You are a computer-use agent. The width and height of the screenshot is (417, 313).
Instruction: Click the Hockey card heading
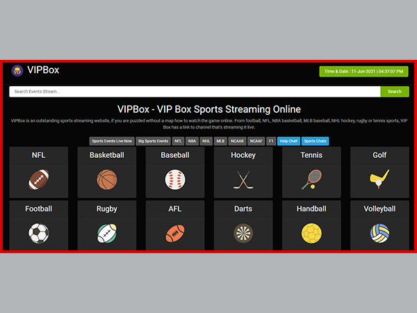click(243, 155)
